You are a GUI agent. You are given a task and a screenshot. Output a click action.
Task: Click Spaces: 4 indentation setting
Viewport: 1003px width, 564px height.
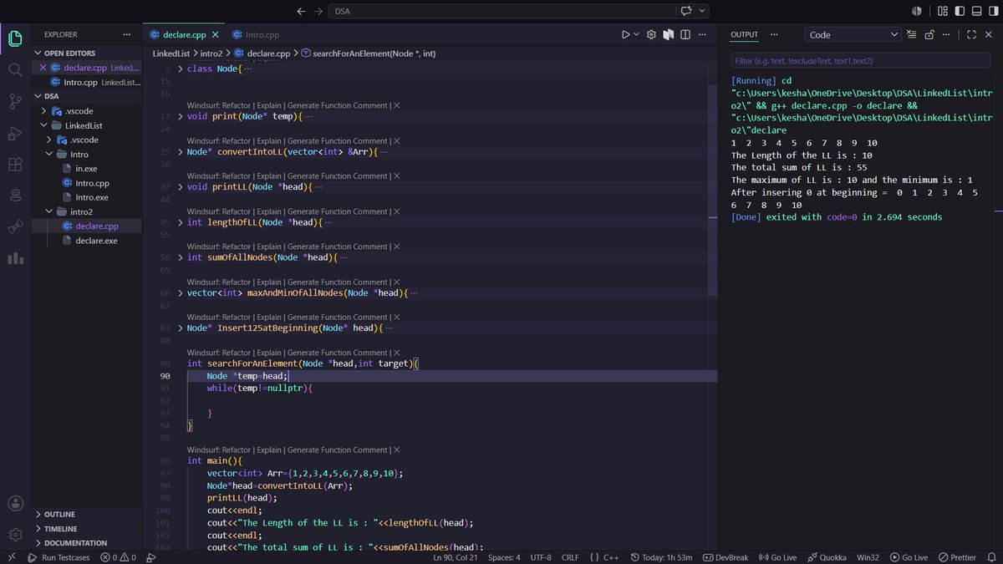pyautogui.click(x=504, y=557)
